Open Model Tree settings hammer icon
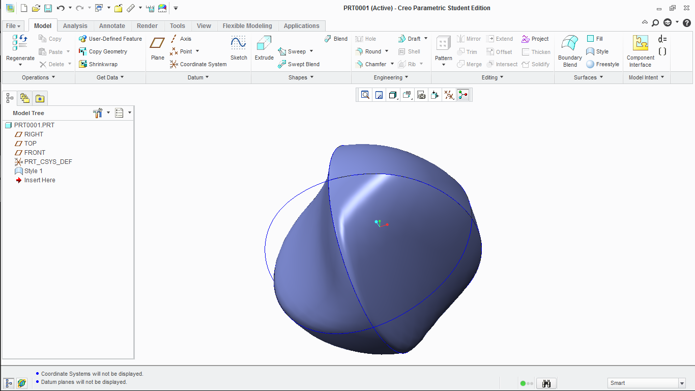 (98, 113)
